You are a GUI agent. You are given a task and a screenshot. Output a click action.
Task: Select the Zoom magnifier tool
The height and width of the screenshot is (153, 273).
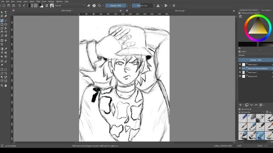(2, 85)
